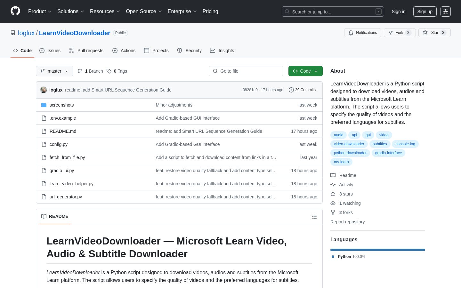Click the book icon beside Readme link
The width and height of the screenshot is (461, 288).
pyautogui.click(x=333, y=175)
